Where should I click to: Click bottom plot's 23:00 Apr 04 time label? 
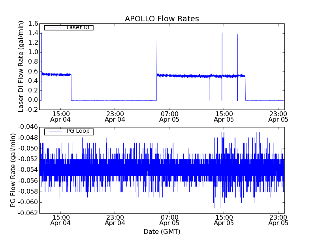(115, 220)
